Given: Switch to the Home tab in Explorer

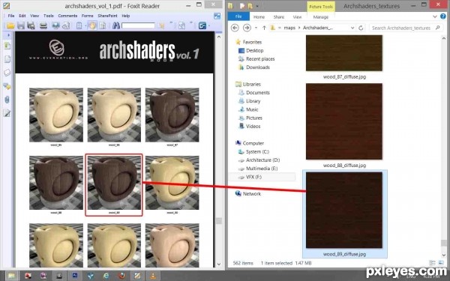Looking at the screenshot, I should pyautogui.click(x=259, y=17).
